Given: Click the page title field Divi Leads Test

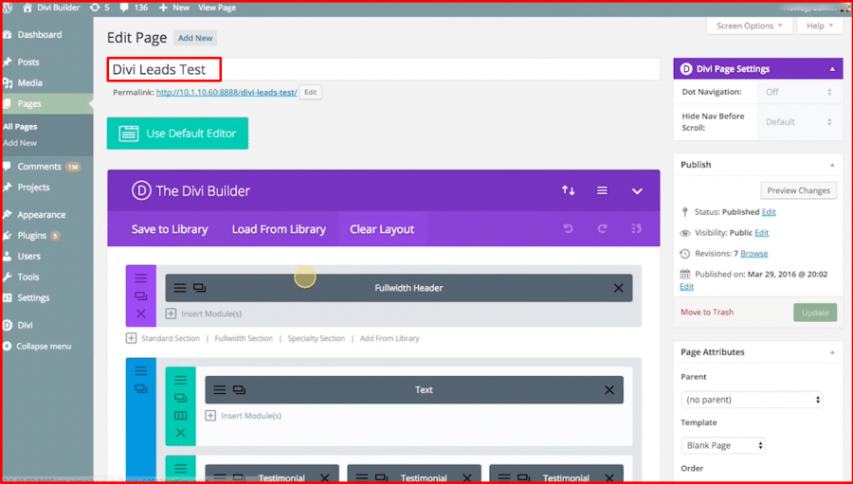Looking at the screenshot, I should click(x=384, y=69).
